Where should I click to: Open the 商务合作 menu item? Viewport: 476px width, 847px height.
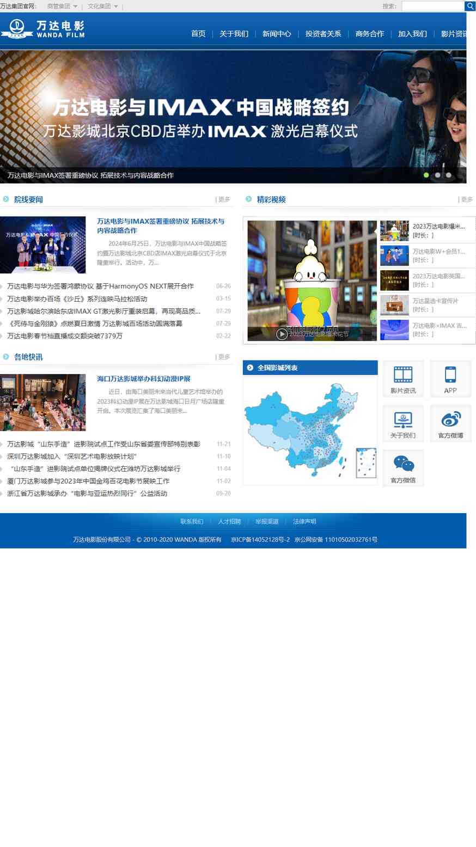[x=370, y=34]
